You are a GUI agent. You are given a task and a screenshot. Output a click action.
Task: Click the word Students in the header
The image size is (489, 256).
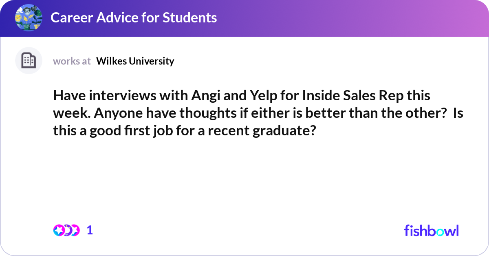(189, 18)
